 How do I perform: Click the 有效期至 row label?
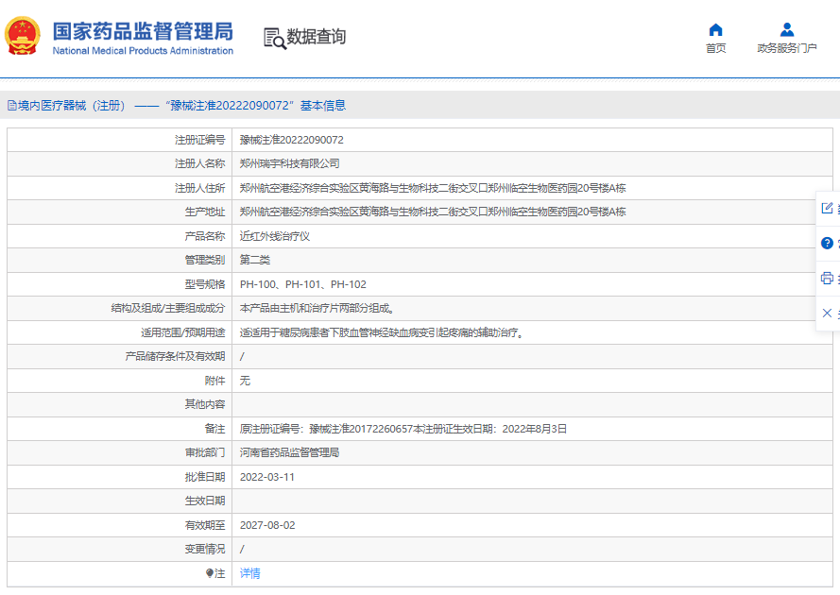pos(205,525)
